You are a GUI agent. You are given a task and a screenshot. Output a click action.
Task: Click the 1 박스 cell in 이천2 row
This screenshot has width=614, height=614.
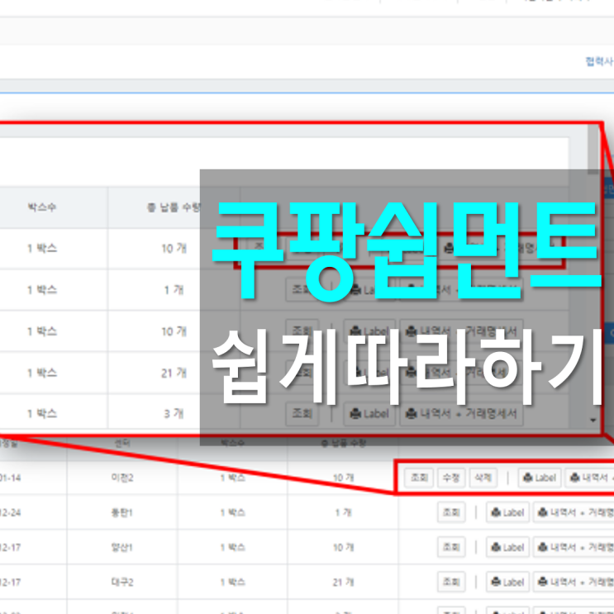tap(232, 478)
